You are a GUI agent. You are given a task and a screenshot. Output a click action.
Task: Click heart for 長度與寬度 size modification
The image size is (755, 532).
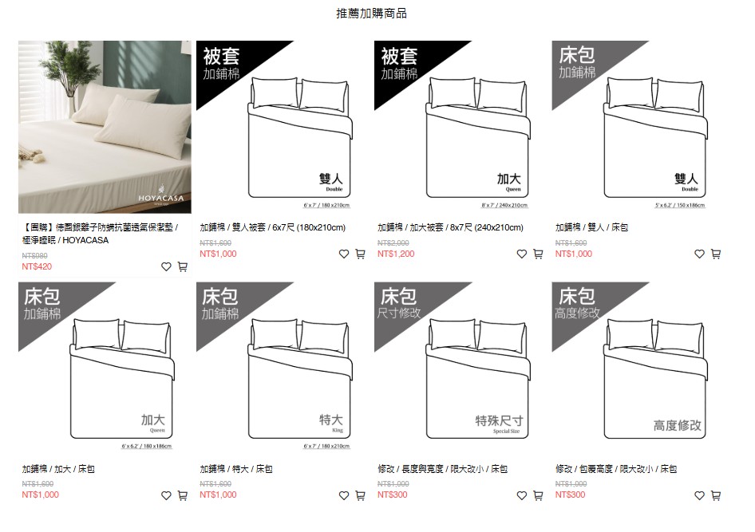pos(521,495)
